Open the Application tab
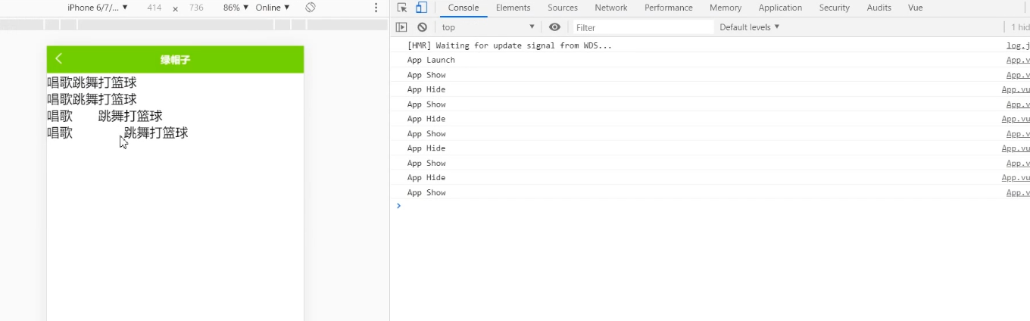1030x321 pixels. [x=780, y=8]
